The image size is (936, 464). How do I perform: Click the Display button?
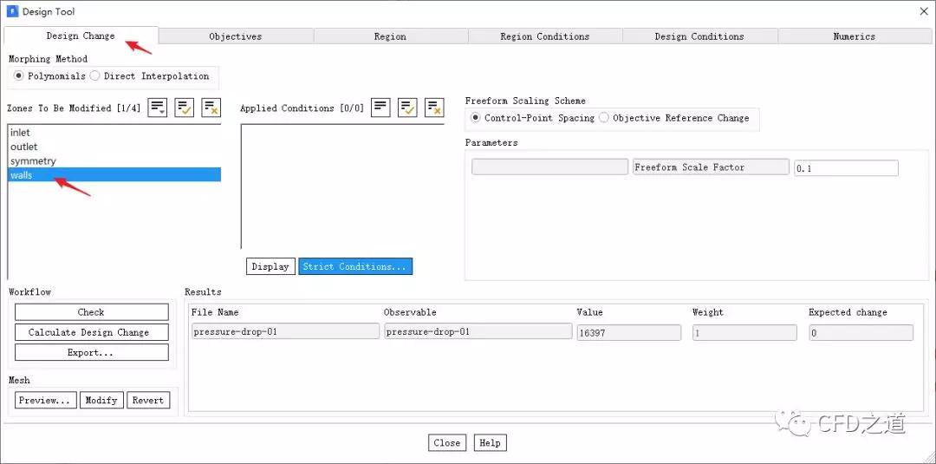tap(270, 266)
